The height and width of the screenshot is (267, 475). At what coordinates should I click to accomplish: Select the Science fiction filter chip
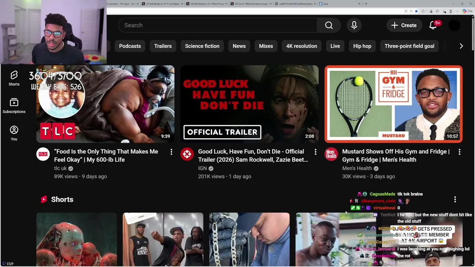tap(202, 46)
